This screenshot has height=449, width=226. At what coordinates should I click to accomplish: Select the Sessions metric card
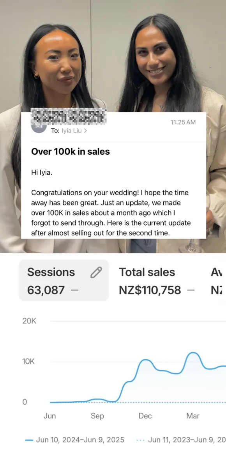pos(64,280)
